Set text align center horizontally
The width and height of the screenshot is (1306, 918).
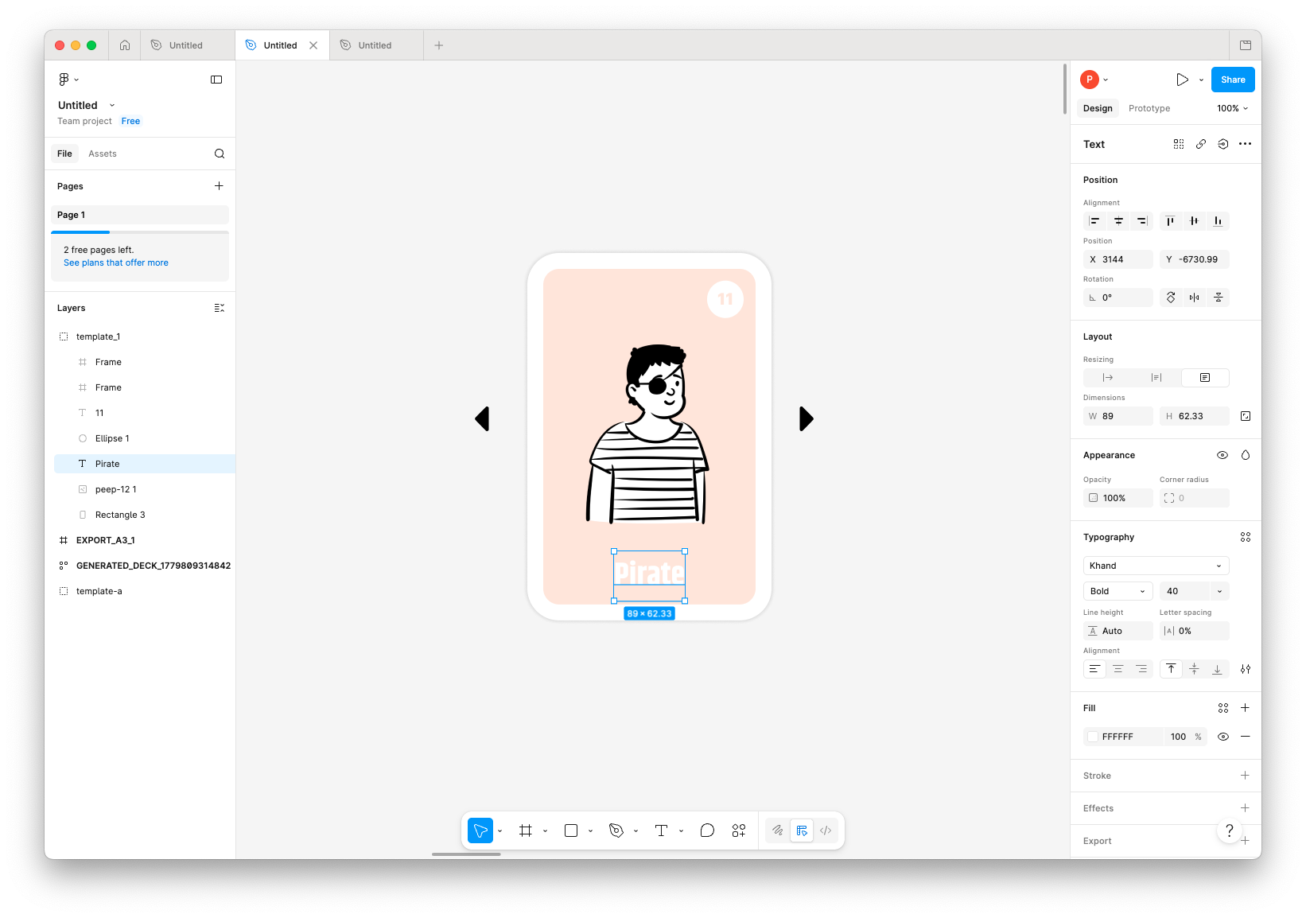tap(1118, 669)
